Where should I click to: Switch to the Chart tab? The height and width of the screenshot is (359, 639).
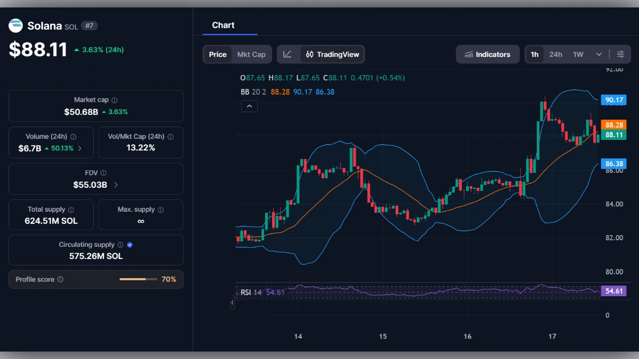coord(224,25)
